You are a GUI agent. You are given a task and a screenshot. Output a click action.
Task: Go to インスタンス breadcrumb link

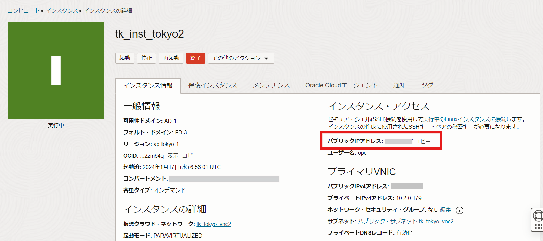(62, 11)
